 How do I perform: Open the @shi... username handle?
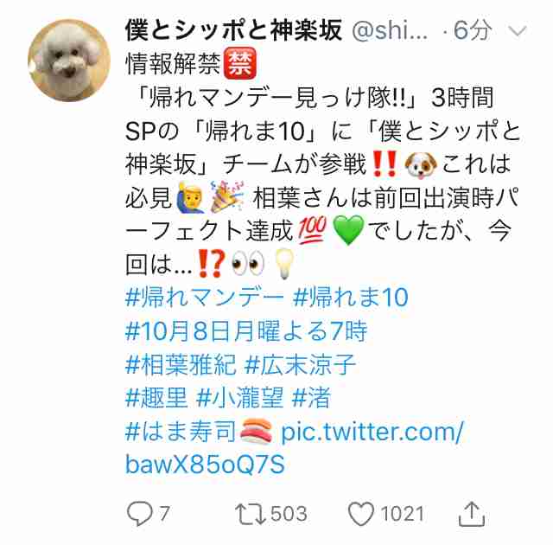(x=390, y=30)
